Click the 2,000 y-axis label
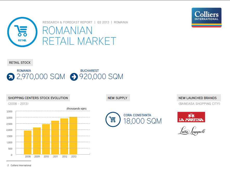Image resolution: width=230 pixels, height=173 pixels. point(9,130)
